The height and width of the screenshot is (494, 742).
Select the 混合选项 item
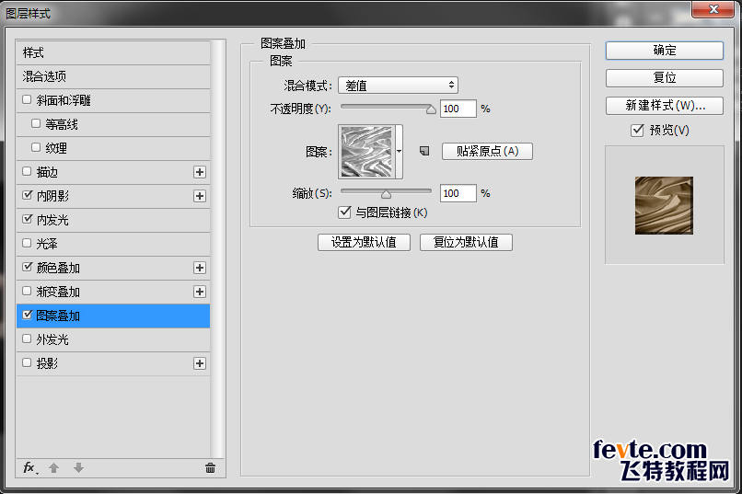pyautogui.click(x=113, y=76)
